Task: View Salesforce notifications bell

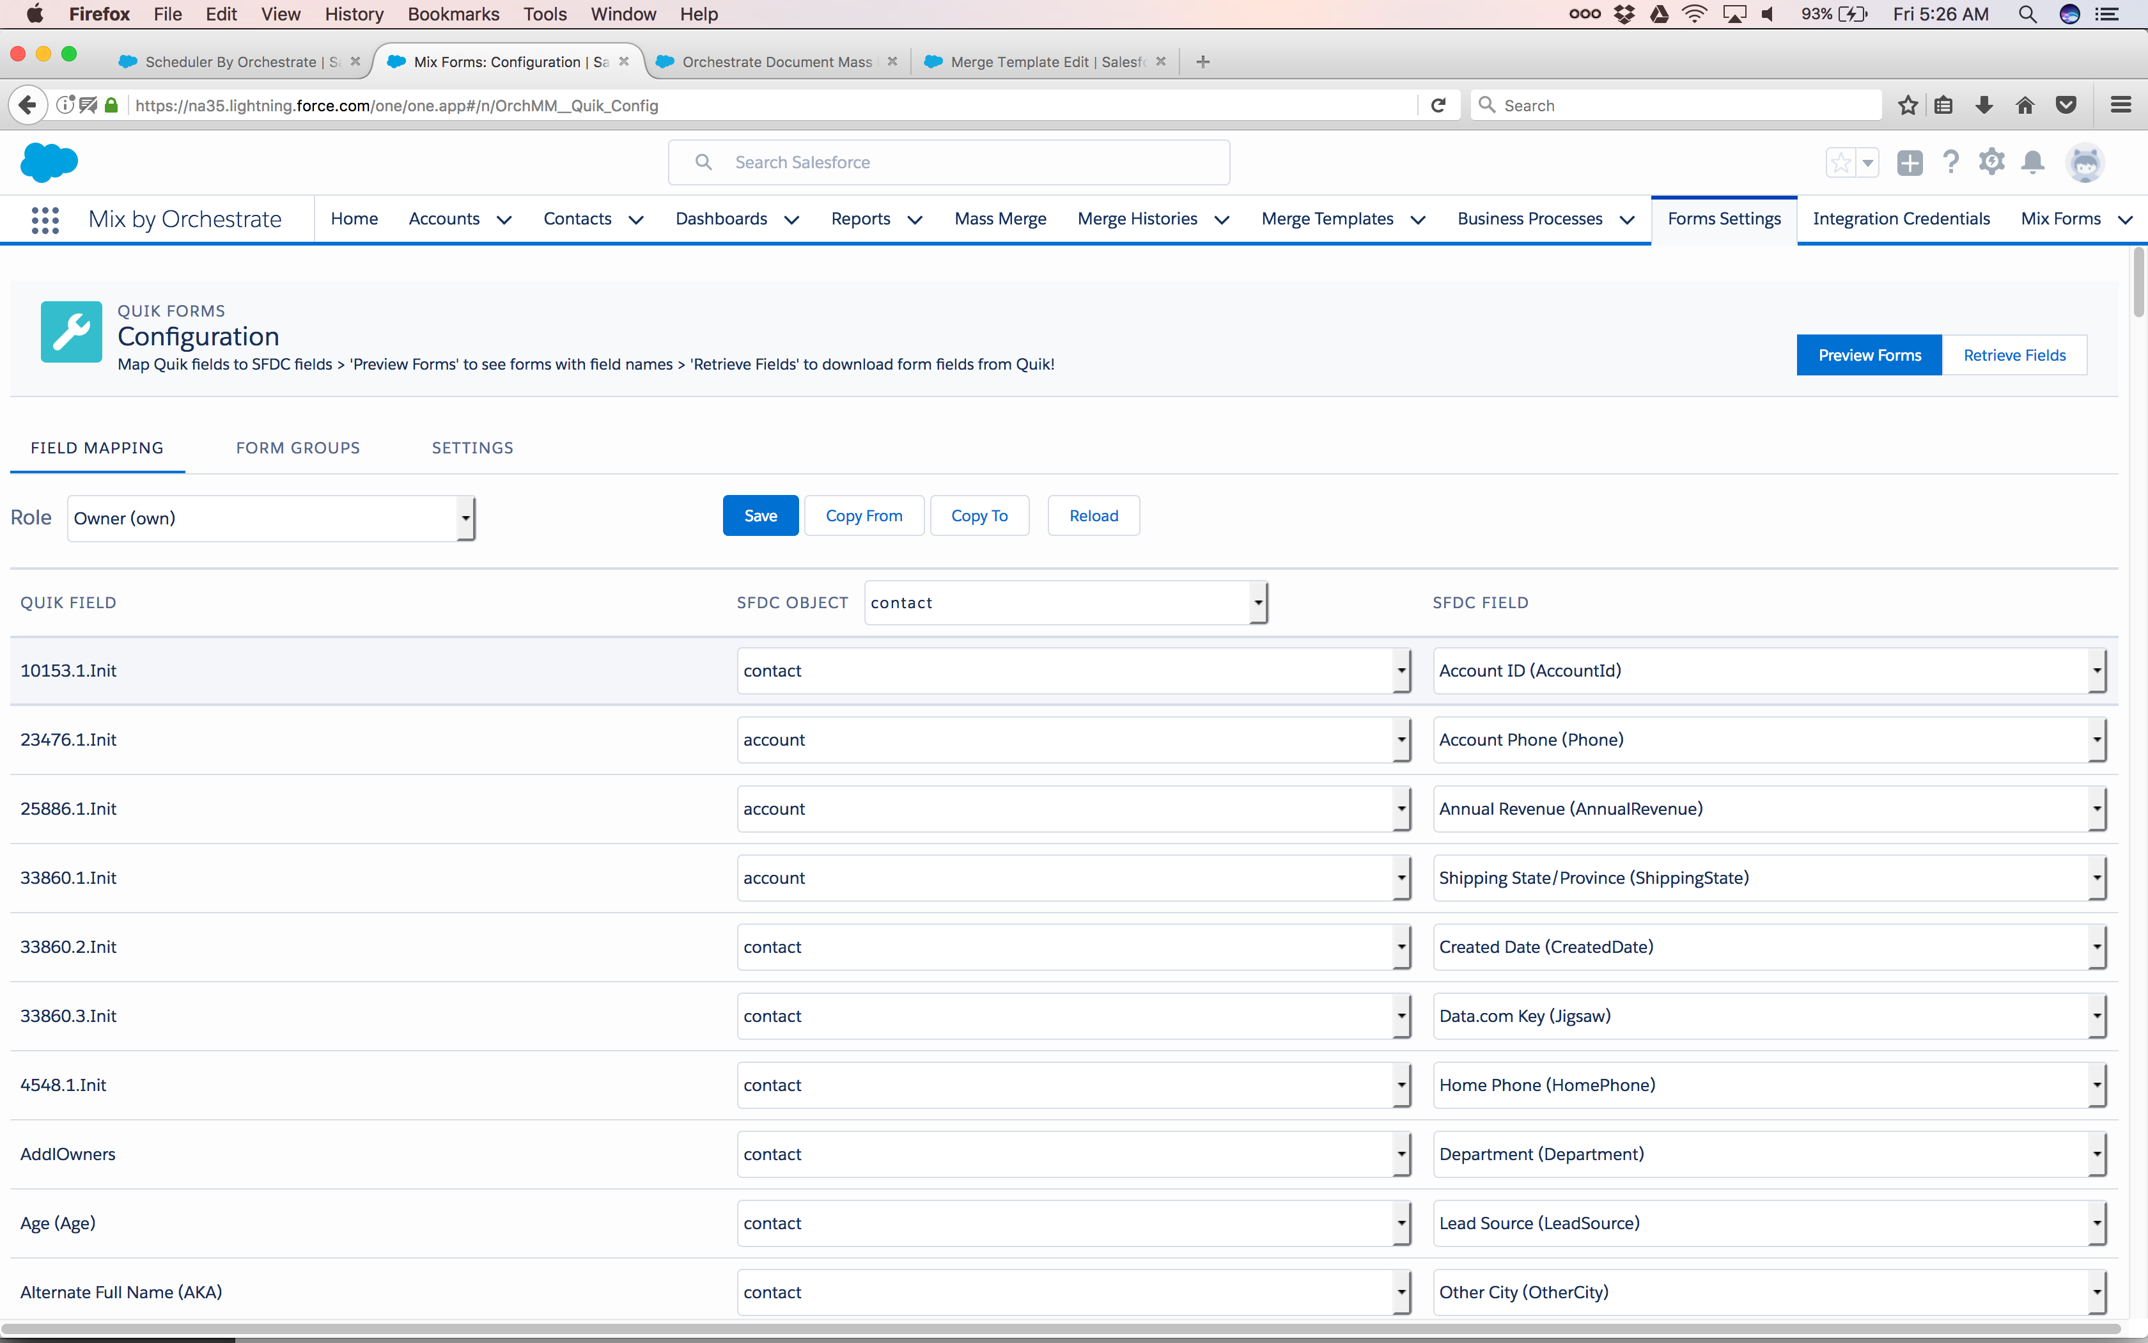Action: (x=2033, y=162)
